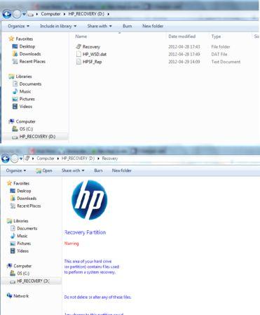Screen dimensions: 260x315
Task: Click Computer in upper address bar breadcrumb
Action: coord(50,14)
